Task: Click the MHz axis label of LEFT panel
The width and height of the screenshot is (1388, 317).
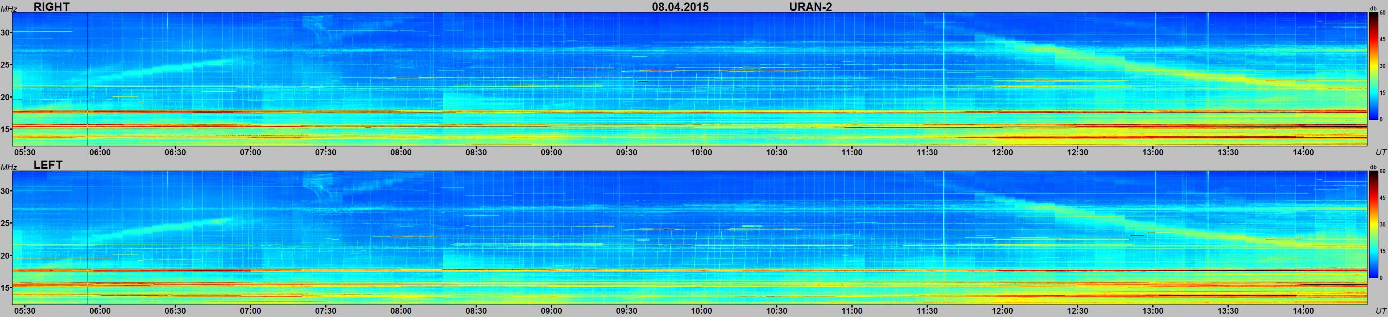Action: (9, 167)
